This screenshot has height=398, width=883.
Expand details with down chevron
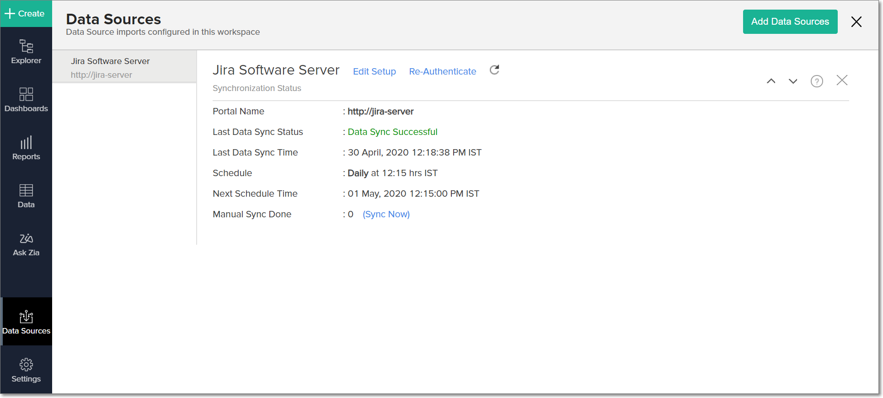[793, 81]
